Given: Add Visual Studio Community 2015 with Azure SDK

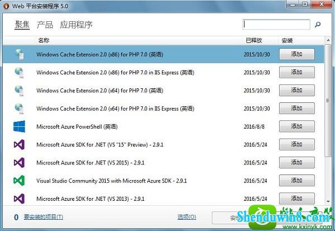Looking at the screenshot, I should click(297, 181).
